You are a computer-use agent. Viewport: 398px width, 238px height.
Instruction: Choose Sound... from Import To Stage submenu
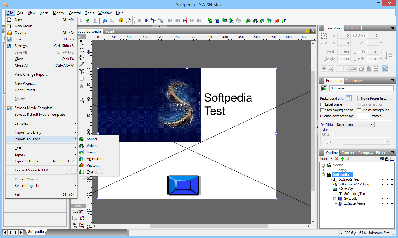point(98,139)
